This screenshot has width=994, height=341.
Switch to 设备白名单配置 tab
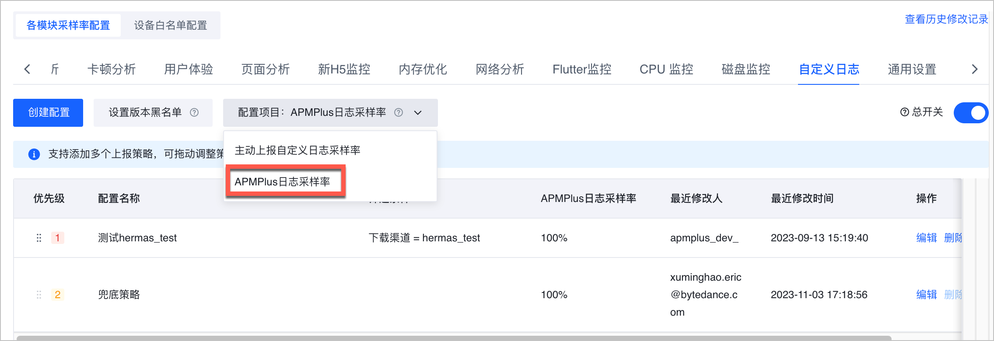[171, 25]
